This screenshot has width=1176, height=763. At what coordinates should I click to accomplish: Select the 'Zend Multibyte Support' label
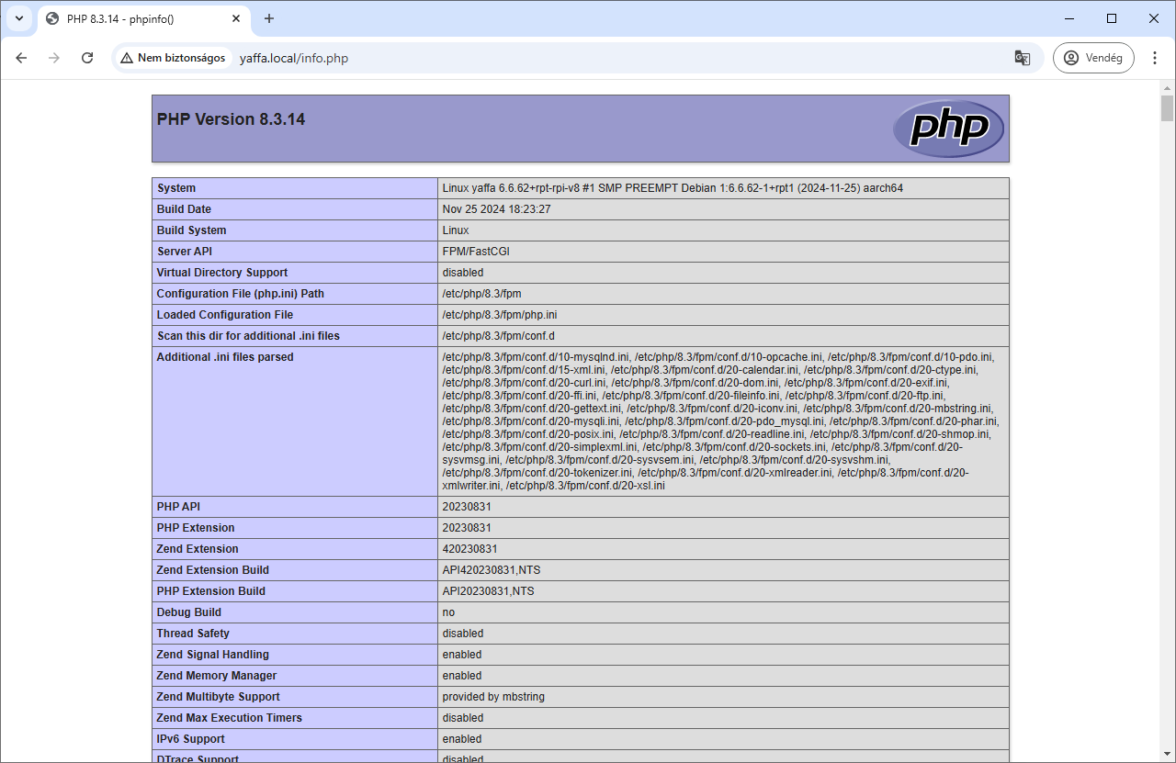coord(219,697)
